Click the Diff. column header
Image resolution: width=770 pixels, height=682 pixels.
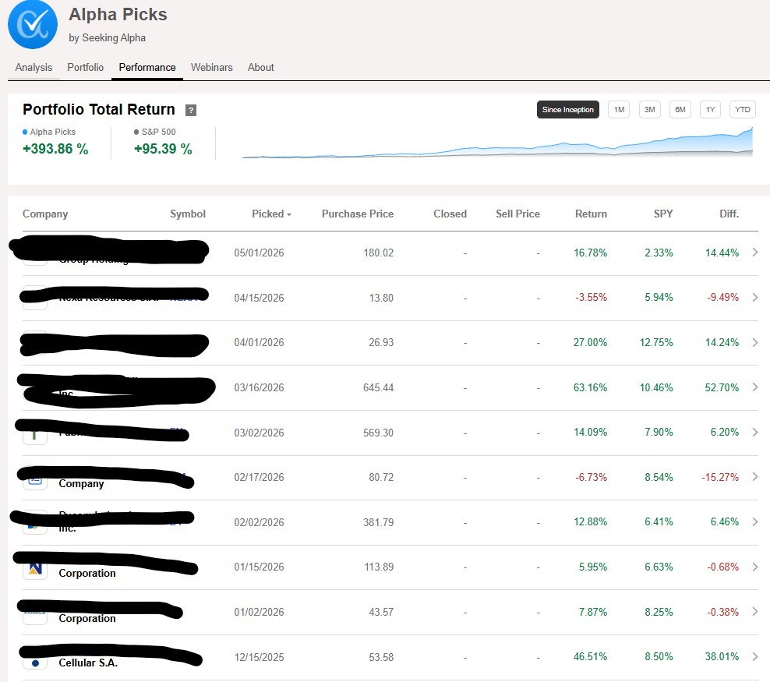point(729,214)
